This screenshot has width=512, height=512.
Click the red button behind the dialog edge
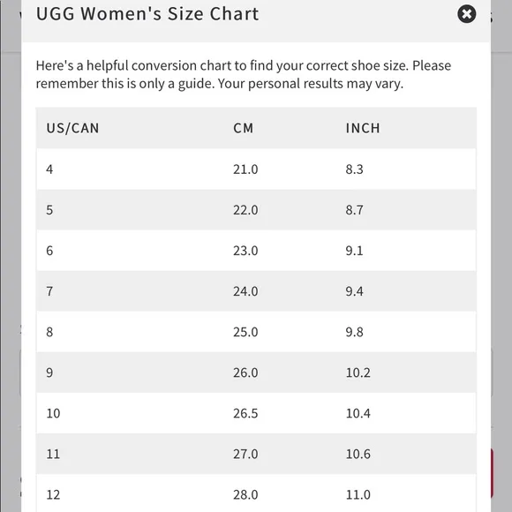click(x=492, y=473)
